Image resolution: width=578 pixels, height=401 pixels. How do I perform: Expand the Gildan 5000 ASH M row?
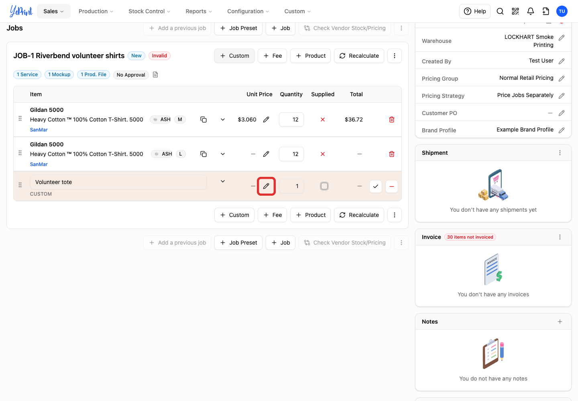pyautogui.click(x=223, y=119)
